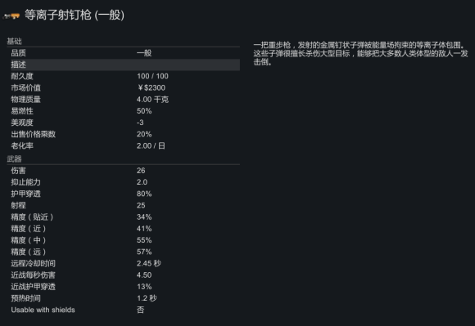
Task: Click the 物理质量 mass row
Action: click(x=124, y=100)
